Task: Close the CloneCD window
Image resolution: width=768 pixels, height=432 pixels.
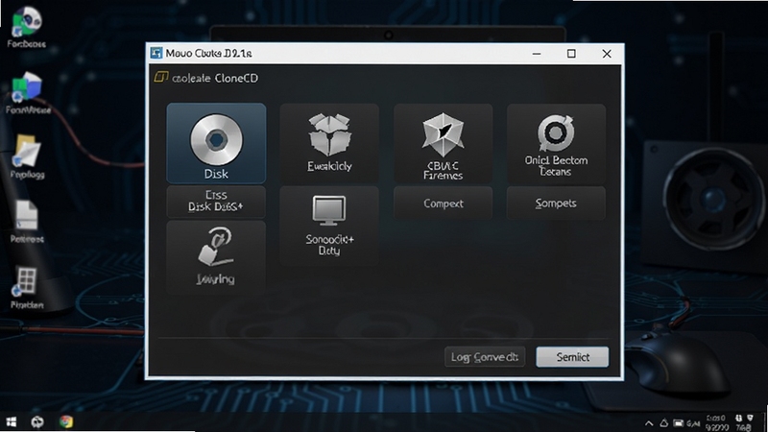Action: point(607,54)
